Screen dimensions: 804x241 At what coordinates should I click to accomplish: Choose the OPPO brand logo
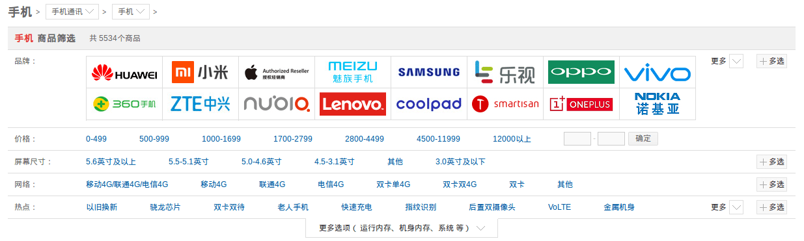581,72
